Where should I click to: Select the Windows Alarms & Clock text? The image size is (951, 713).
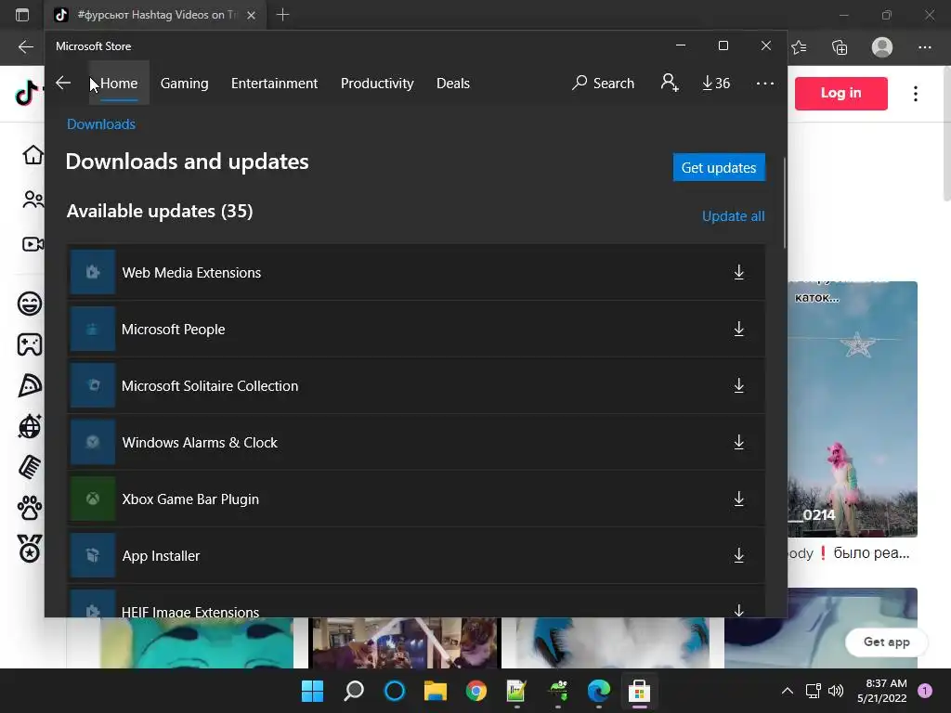pos(200,442)
